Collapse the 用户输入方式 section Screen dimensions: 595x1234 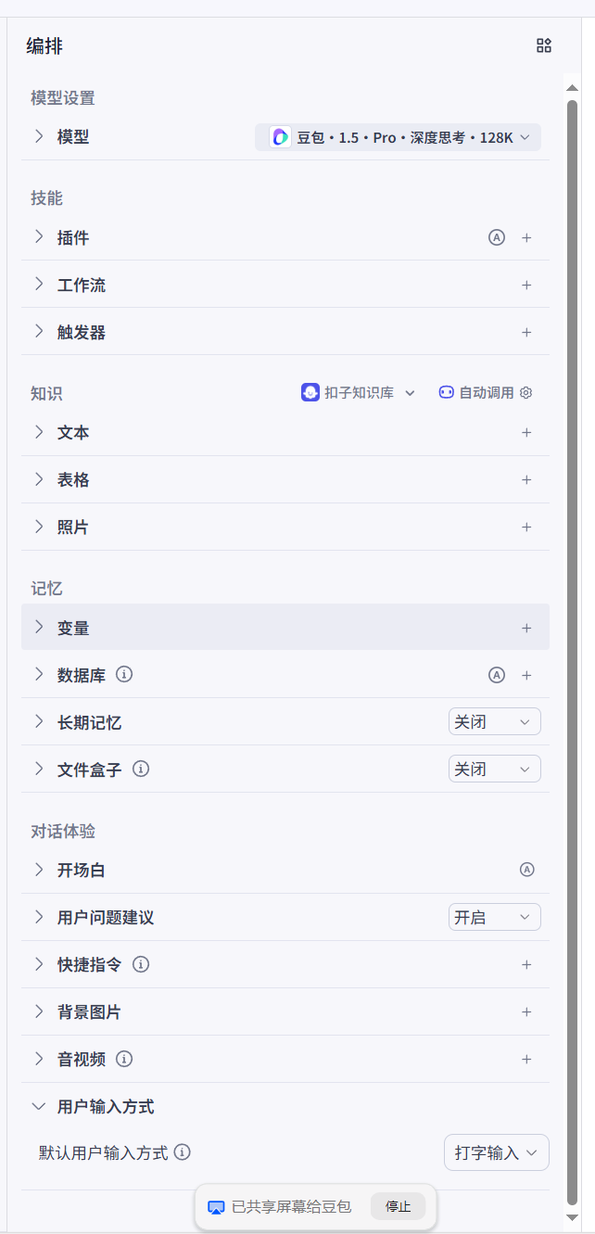39,1106
